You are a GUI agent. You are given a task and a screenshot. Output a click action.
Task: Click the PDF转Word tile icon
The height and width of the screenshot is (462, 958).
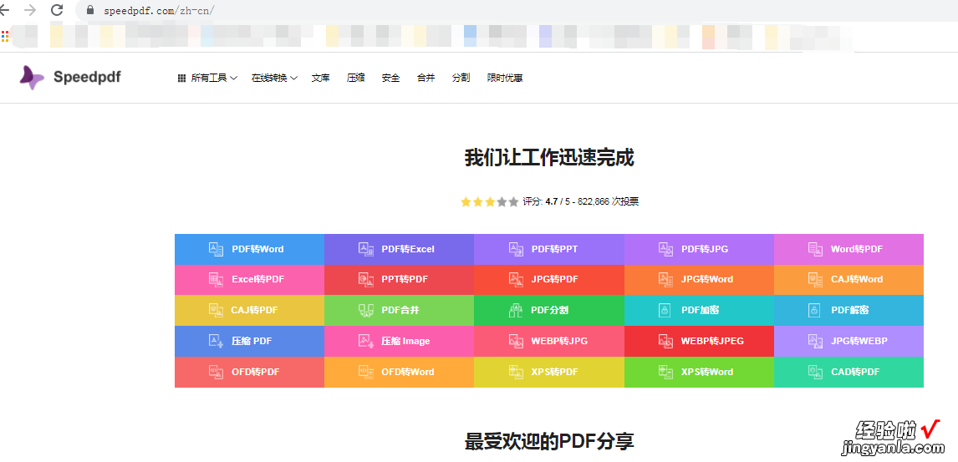217,249
